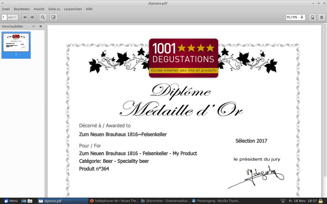Open the hamburger file options menu
Image resolution: width=327 pixels, height=204 pixels.
click(321, 17)
